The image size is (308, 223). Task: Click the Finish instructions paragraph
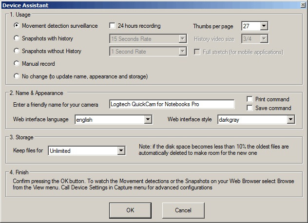(x=154, y=184)
